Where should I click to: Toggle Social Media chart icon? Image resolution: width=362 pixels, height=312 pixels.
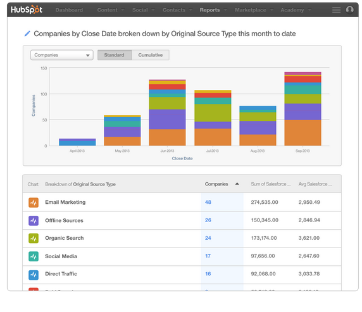click(x=34, y=256)
